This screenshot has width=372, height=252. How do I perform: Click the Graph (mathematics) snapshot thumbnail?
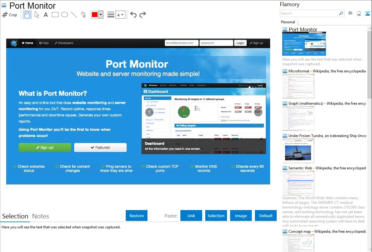pyautogui.click(x=298, y=118)
